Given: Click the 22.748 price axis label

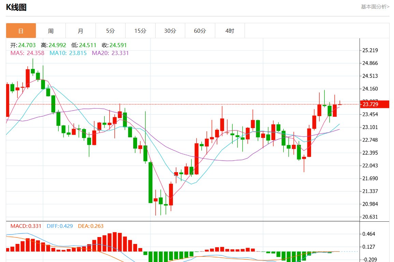Looking at the screenshot, I should pos(370,140).
